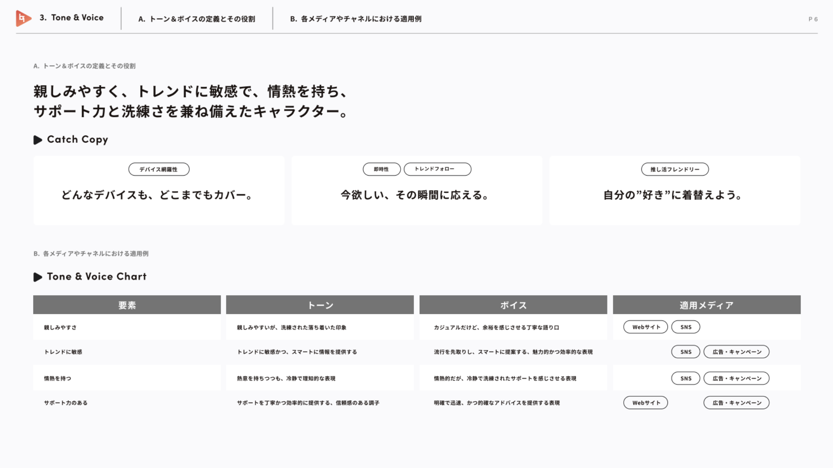833x468 pixels.
Task: Click the トレンドフォロー tag pill
Action: pos(437,169)
